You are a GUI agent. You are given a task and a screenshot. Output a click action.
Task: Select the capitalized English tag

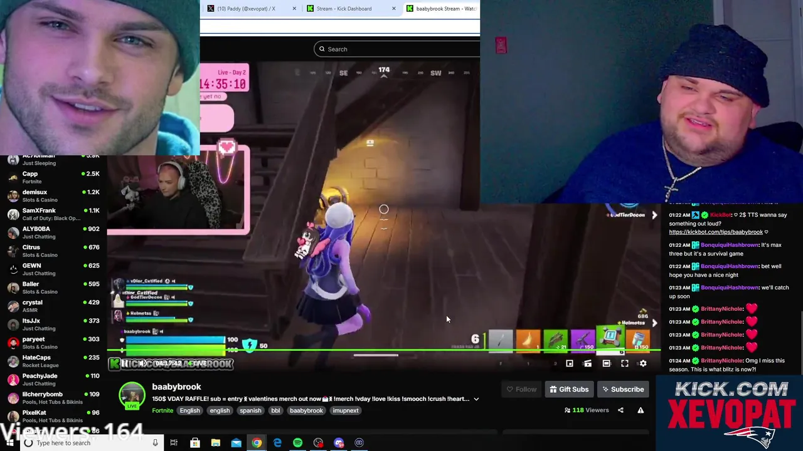(x=189, y=410)
